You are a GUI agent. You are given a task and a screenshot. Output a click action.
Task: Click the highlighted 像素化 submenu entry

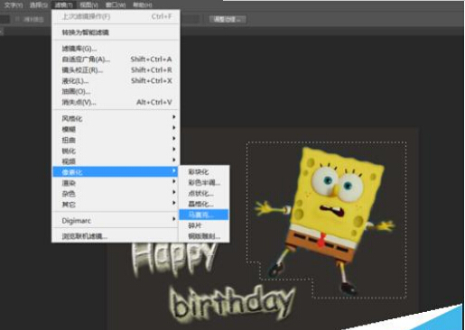click(116, 172)
